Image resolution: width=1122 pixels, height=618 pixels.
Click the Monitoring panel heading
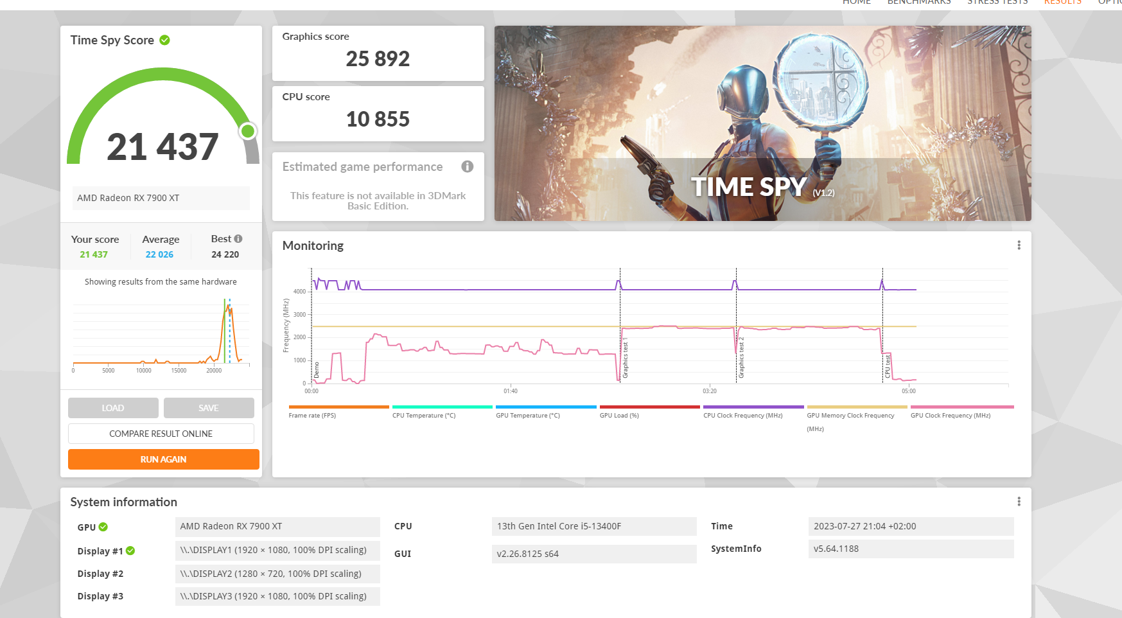[313, 245]
